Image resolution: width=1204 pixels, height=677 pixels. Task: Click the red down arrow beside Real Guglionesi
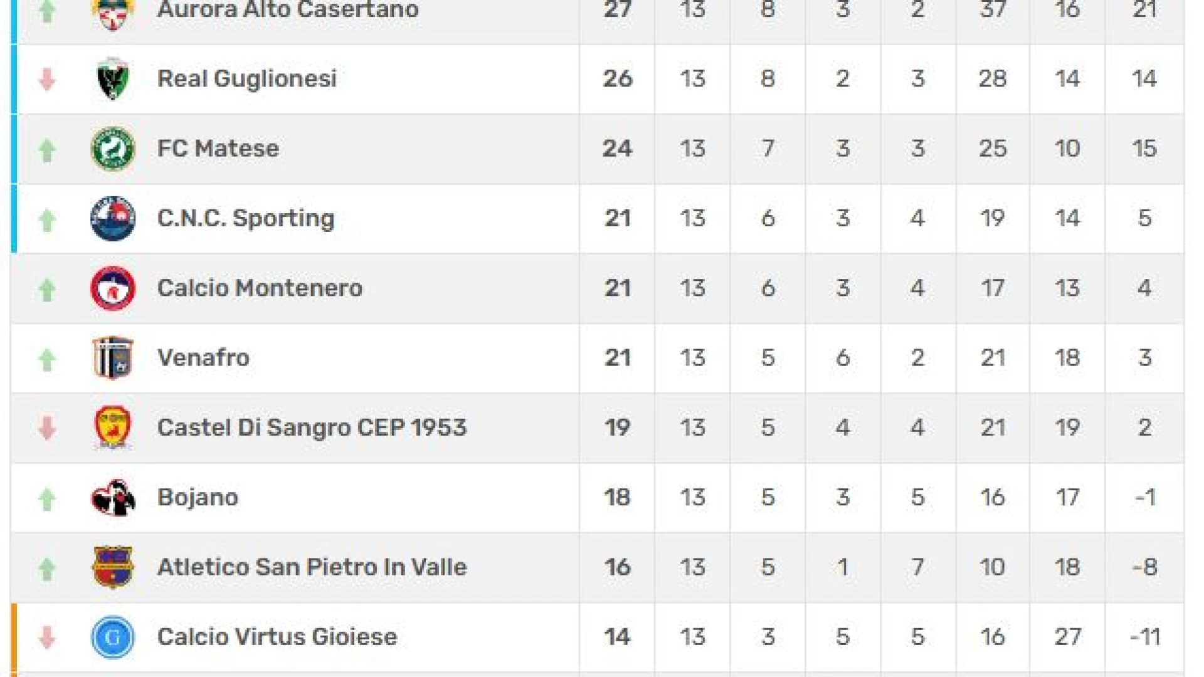tap(47, 80)
